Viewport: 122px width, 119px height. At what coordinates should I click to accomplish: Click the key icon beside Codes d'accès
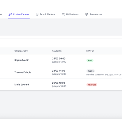pos(10,14)
